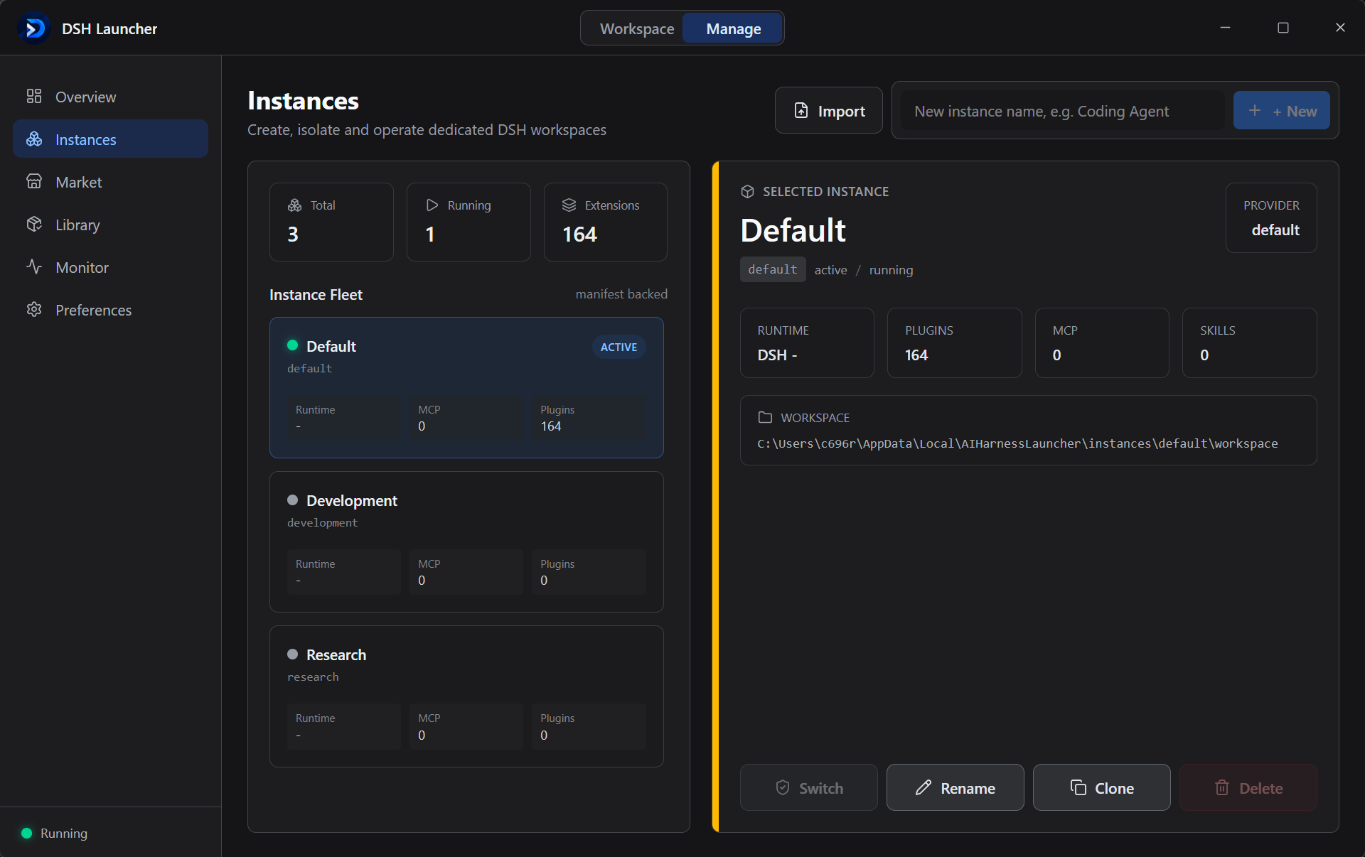Click the SKILLS 0 stat box
The height and width of the screenshot is (857, 1365).
click(1249, 343)
